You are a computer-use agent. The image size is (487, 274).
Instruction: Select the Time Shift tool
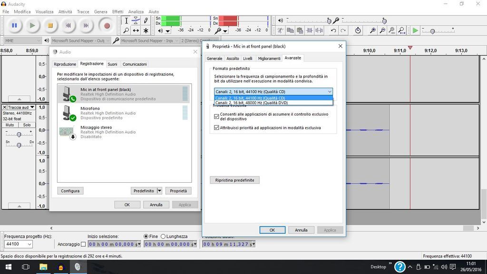pyautogui.click(x=136, y=30)
